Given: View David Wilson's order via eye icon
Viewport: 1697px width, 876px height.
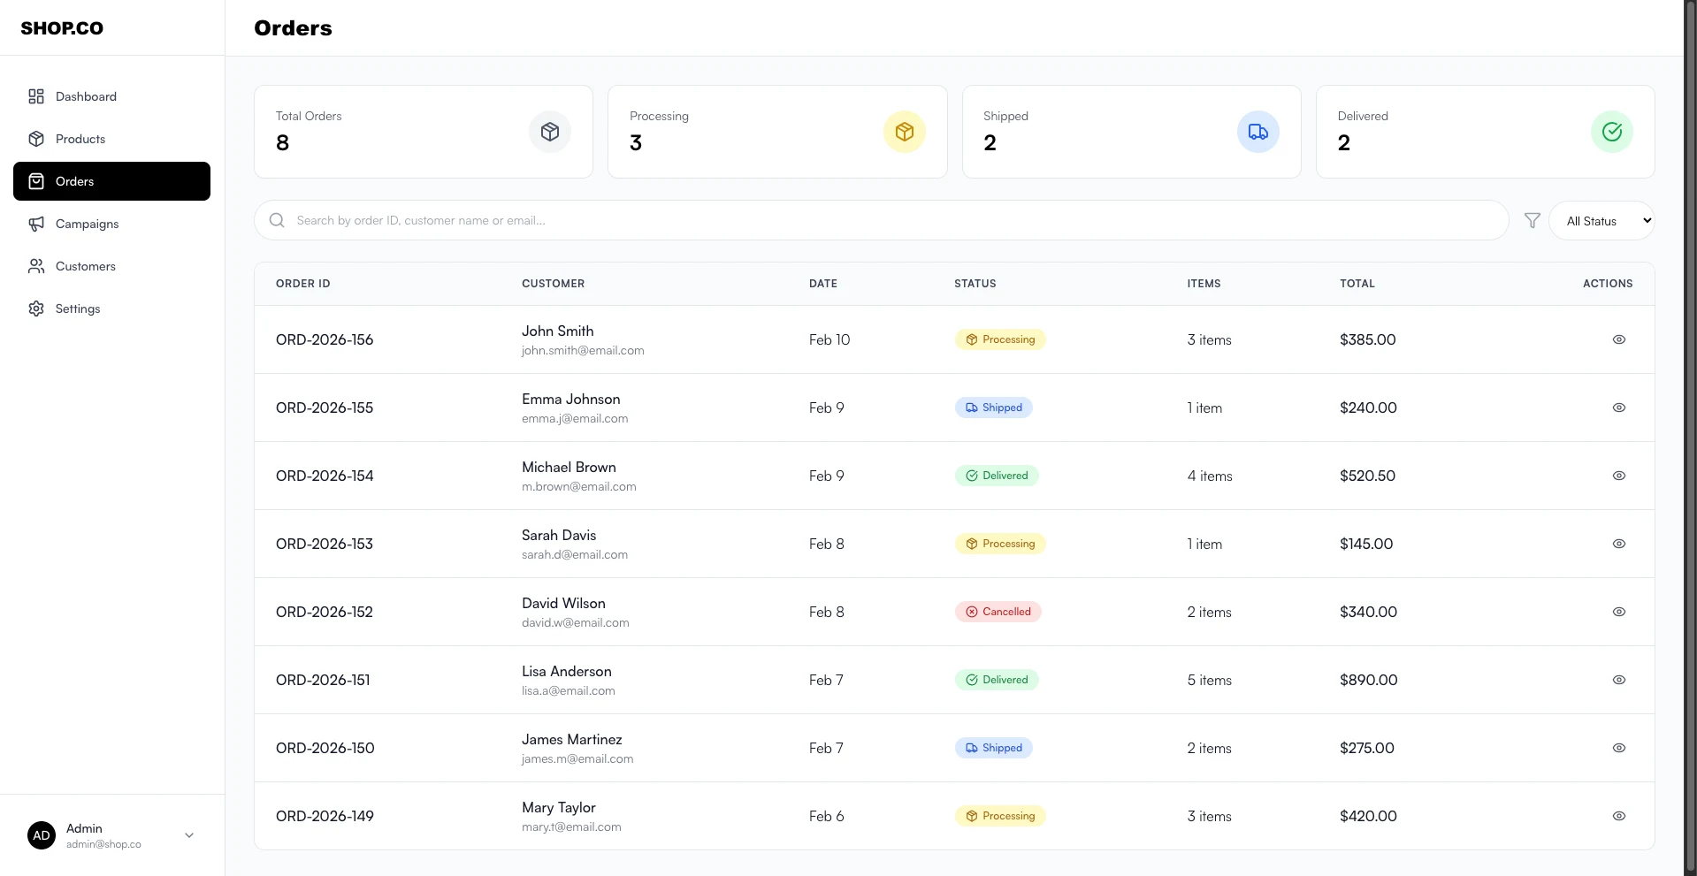Looking at the screenshot, I should tap(1618, 612).
